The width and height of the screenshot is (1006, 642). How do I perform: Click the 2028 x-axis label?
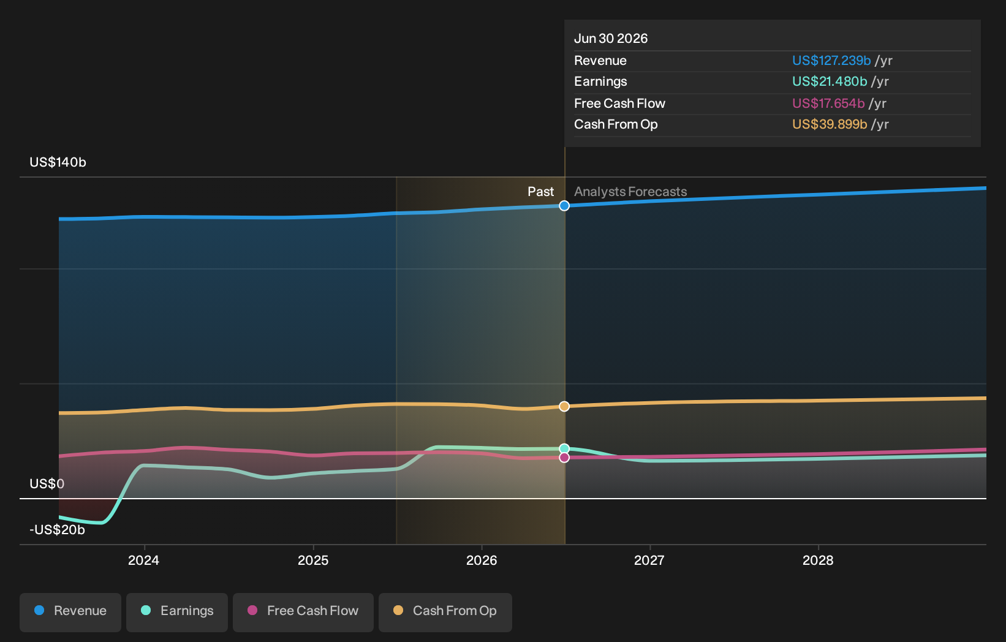tap(818, 561)
